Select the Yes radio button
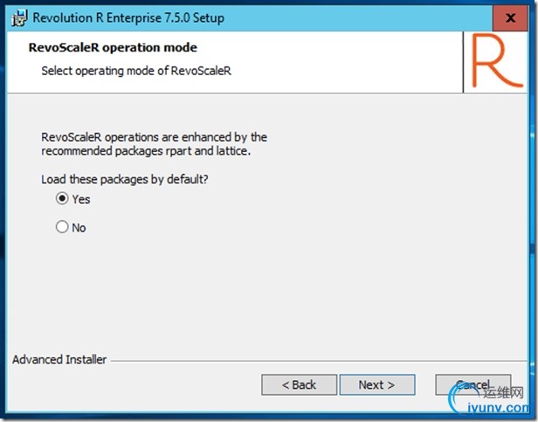Screen dimensions: 538x422 pos(62,198)
